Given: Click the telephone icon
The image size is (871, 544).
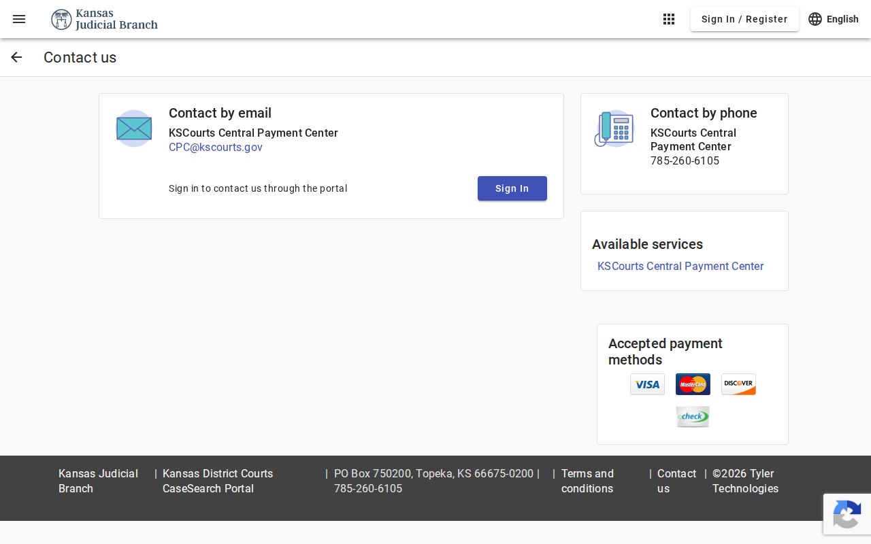Looking at the screenshot, I should (x=614, y=129).
